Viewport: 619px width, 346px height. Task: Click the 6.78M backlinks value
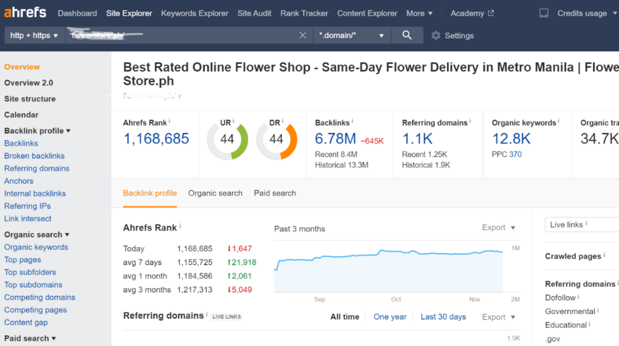click(x=335, y=139)
